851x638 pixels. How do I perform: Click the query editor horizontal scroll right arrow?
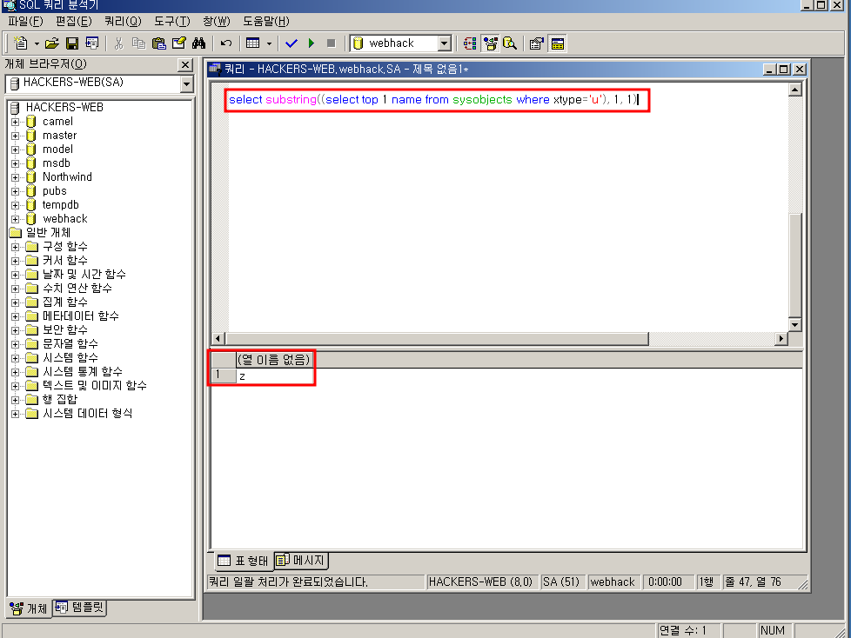(781, 339)
